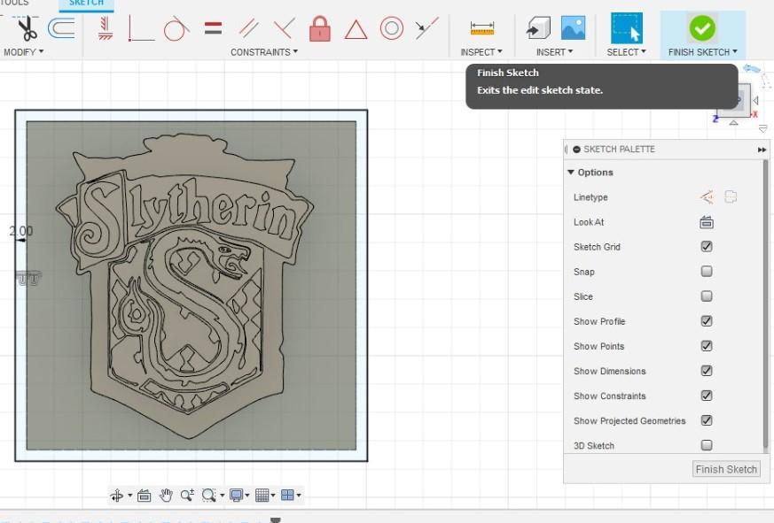Image resolution: width=774 pixels, height=523 pixels.
Task: Uncheck Show Points
Action: point(707,346)
